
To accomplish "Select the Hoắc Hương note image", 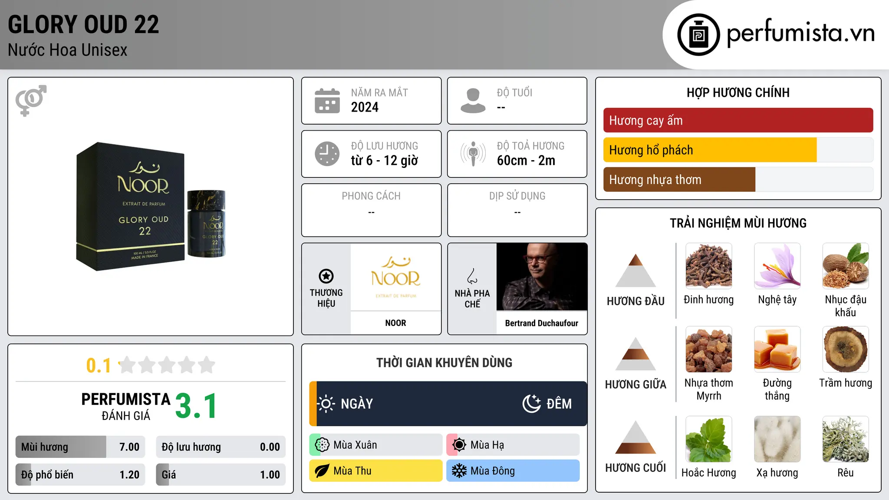I will pyautogui.click(x=709, y=439).
